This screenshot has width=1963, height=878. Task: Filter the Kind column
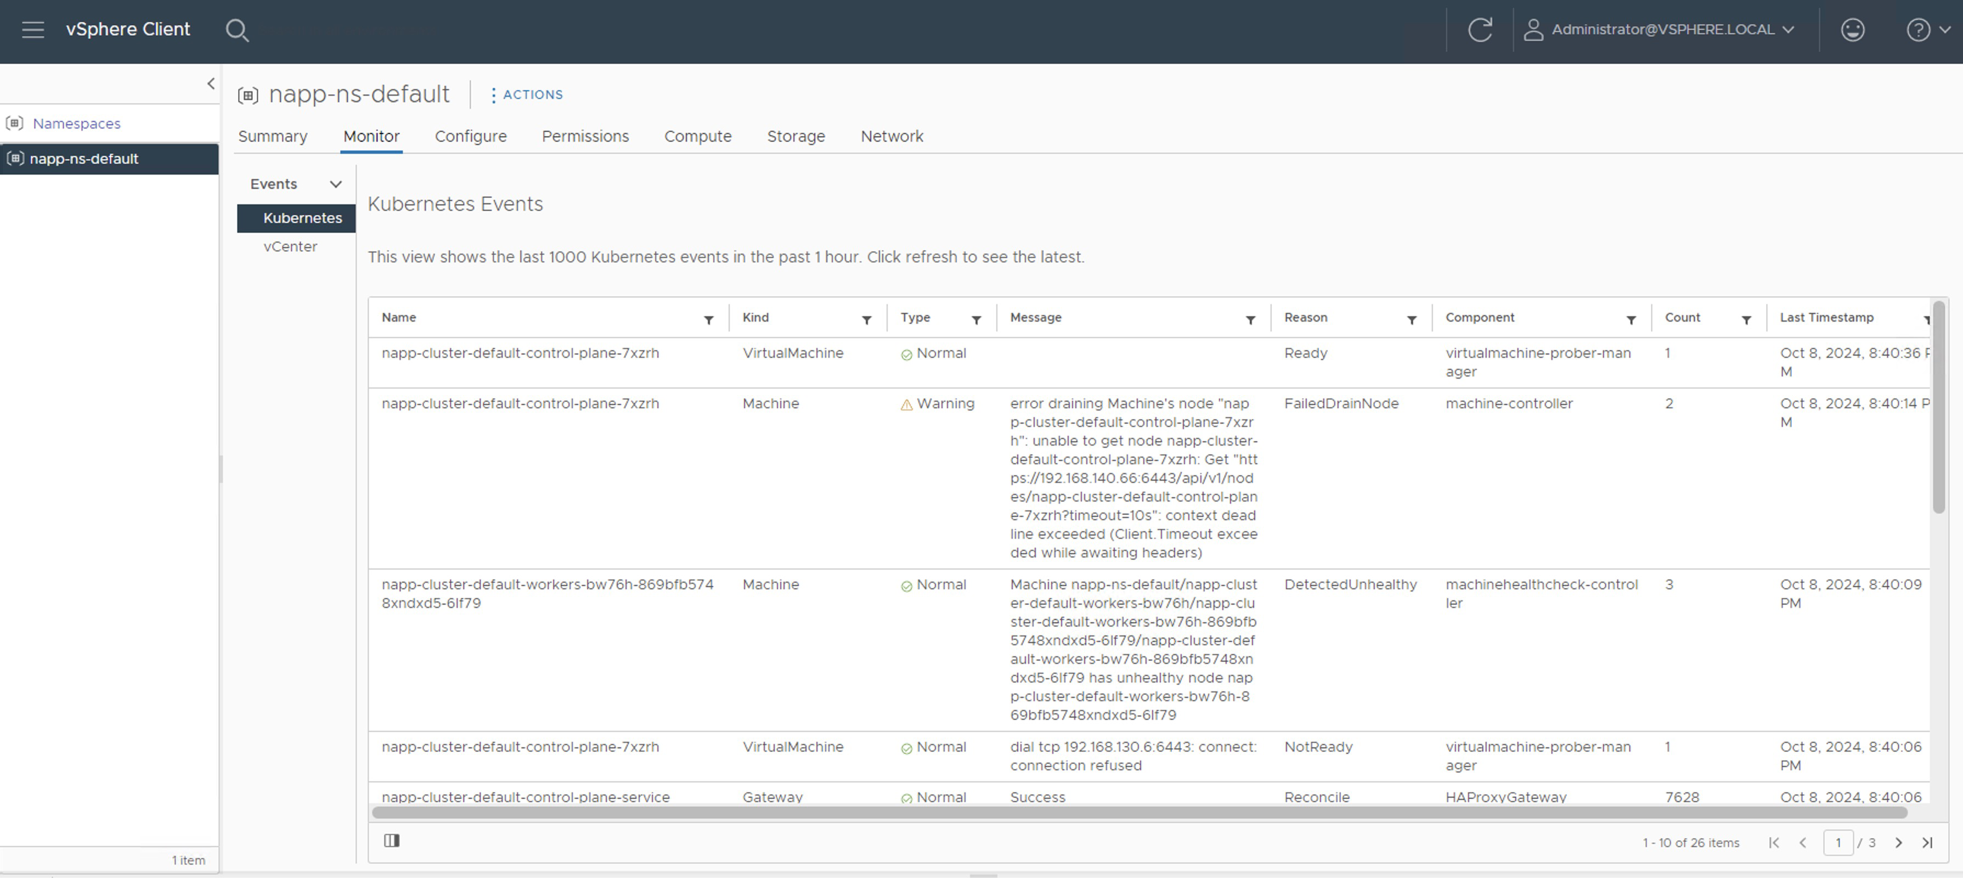(x=866, y=320)
